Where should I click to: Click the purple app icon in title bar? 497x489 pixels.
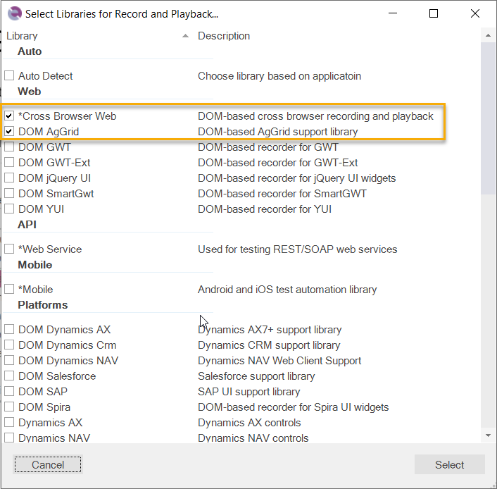[14, 13]
